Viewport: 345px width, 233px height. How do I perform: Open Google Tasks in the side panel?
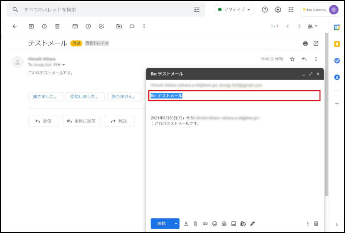[337, 61]
